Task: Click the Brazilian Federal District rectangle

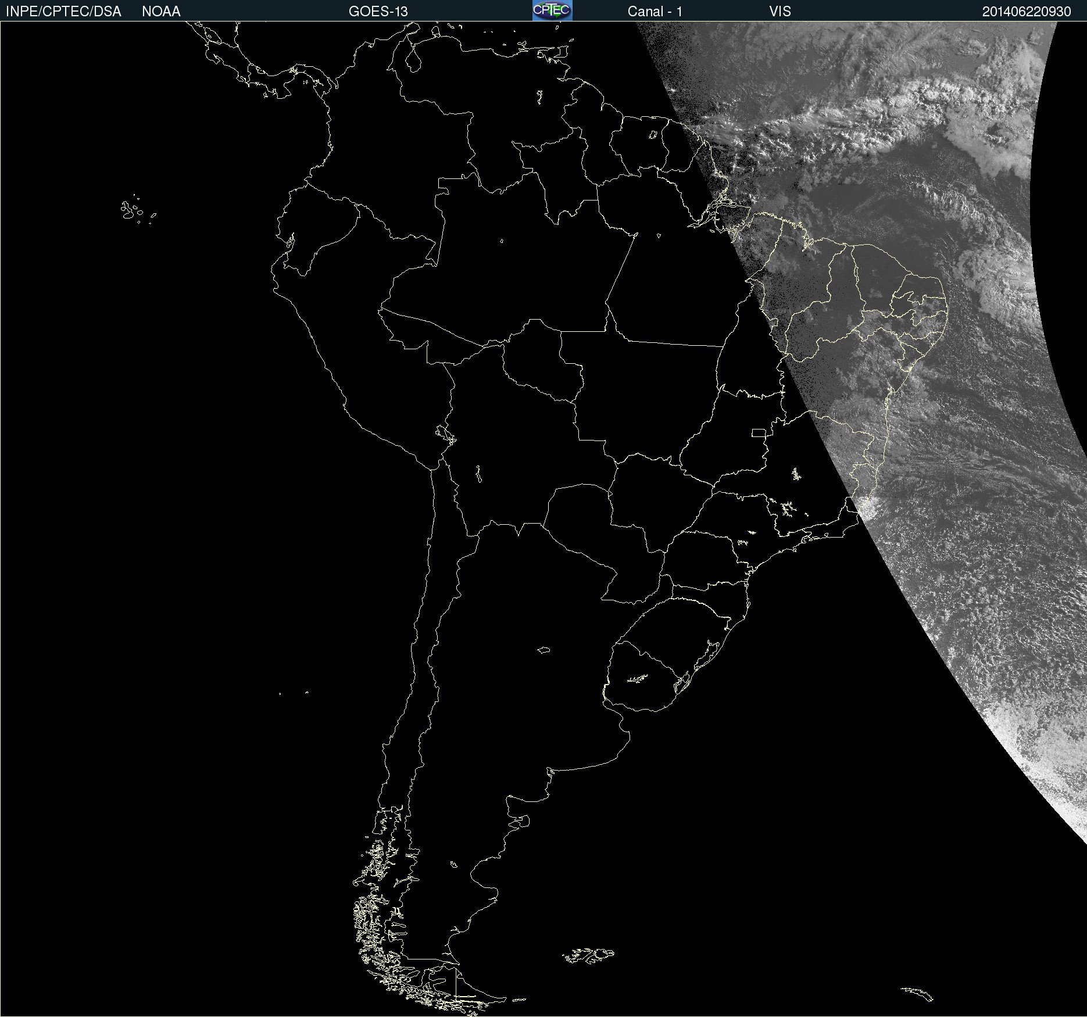Action: (x=759, y=432)
